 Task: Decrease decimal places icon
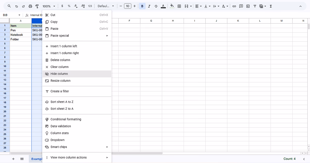click(76, 6)
